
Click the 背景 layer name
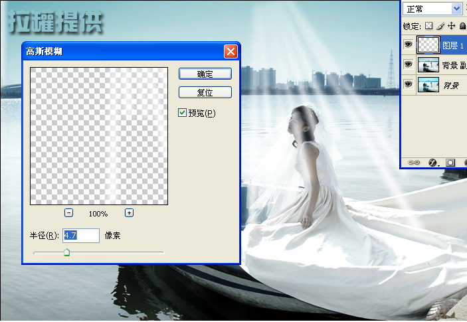click(451, 86)
